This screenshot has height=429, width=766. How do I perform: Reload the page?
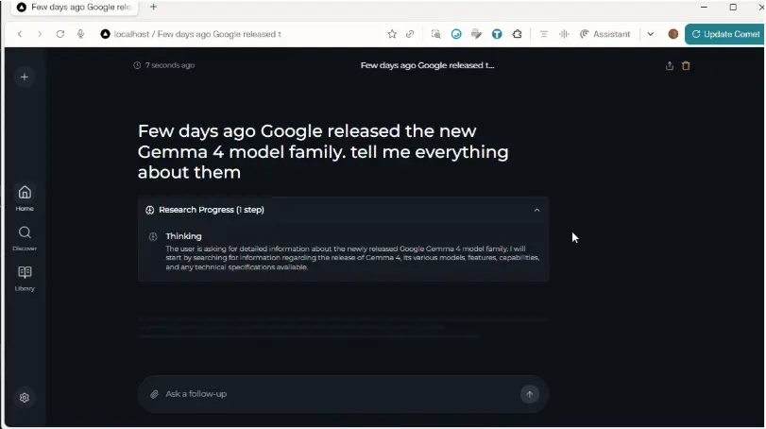point(60,34)
